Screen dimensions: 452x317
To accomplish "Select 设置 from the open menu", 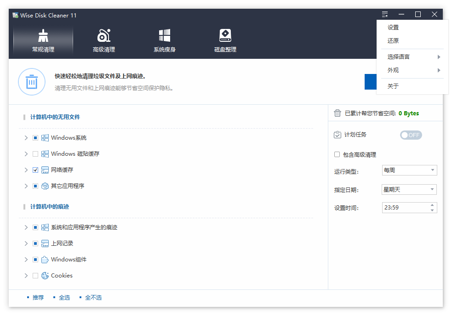I will (x=393, y=28).
